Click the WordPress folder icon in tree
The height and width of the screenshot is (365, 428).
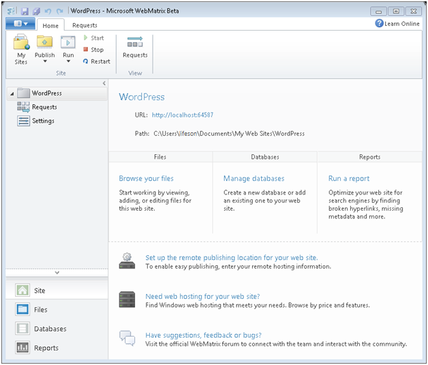click(23, 93)
